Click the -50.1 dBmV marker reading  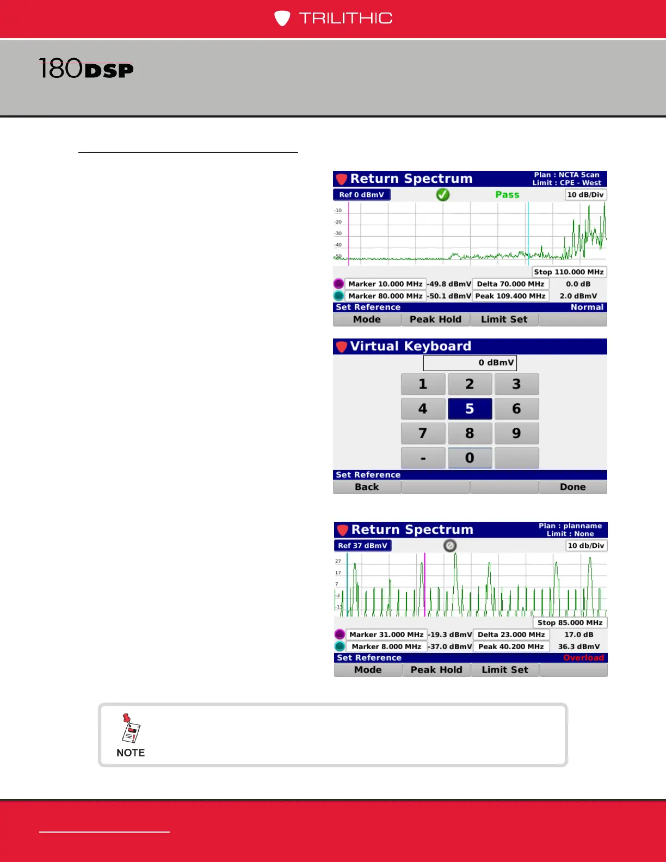(449, 295)
